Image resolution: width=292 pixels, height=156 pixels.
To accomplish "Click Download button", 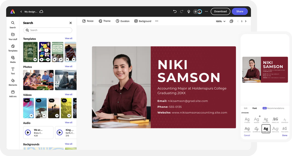I will tap(220, 12).
